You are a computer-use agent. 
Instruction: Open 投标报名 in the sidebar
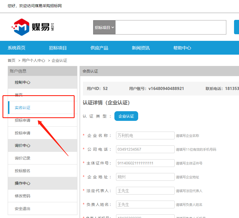[23, 171]
